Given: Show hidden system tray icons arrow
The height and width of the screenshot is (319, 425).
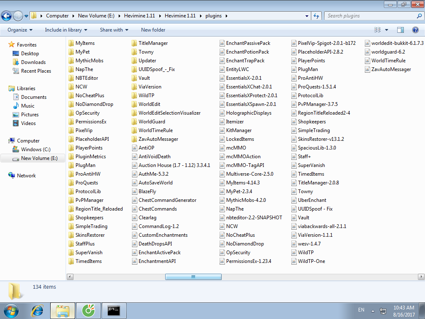Looking at the screenshot, I should point(373,311).
